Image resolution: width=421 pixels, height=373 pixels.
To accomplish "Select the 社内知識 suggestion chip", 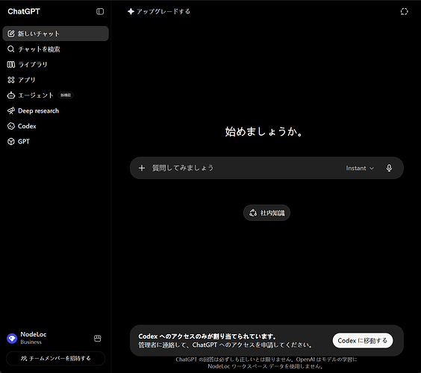I will pyautogui.click(x=266, y=213).
